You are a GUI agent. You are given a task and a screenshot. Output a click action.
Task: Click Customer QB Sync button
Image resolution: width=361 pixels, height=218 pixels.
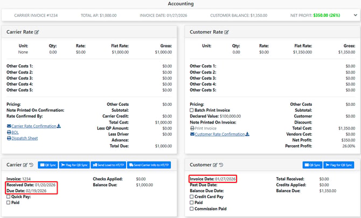coord(313,165)
